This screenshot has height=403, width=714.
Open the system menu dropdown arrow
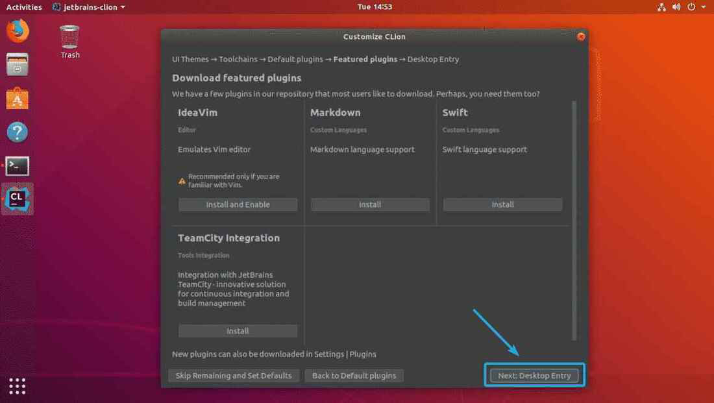tap(704, 7)
